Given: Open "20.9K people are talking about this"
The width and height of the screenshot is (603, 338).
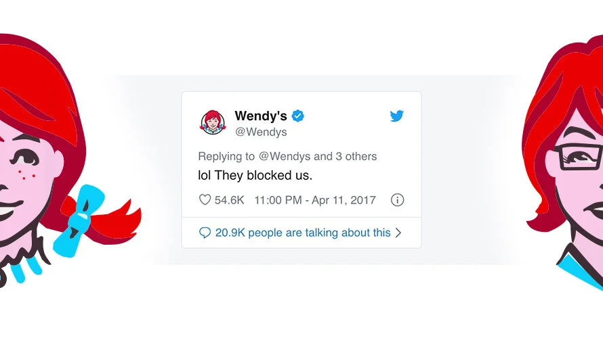Looking at the screenshot, I should (x=303, y=233).
